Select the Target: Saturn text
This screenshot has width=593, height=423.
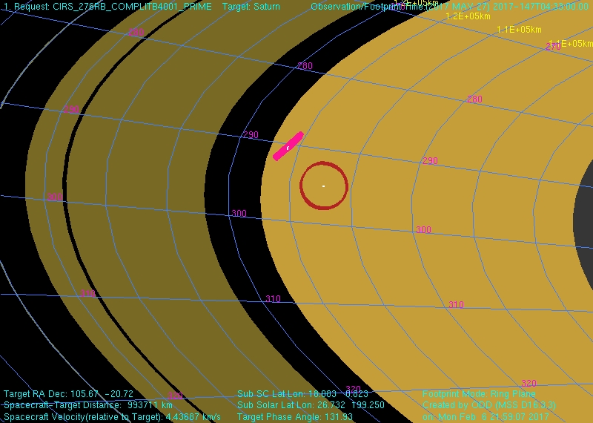click(x=251, y=7)
